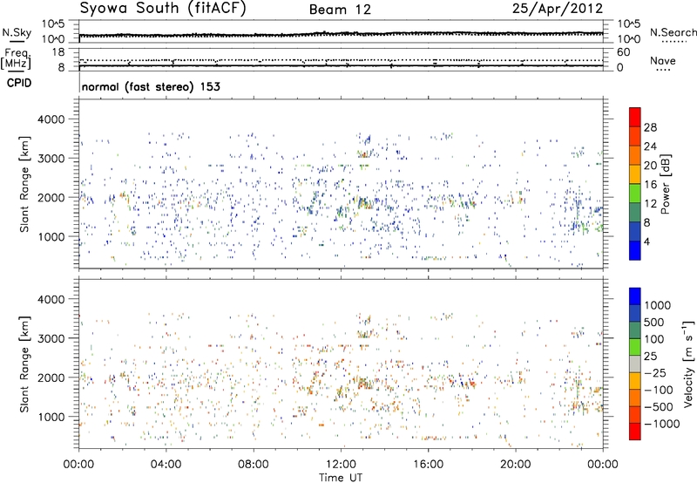The image size is (697, 483).
Task: Click the '4000' range tick of power panel
Action: (x=51, y=119)
